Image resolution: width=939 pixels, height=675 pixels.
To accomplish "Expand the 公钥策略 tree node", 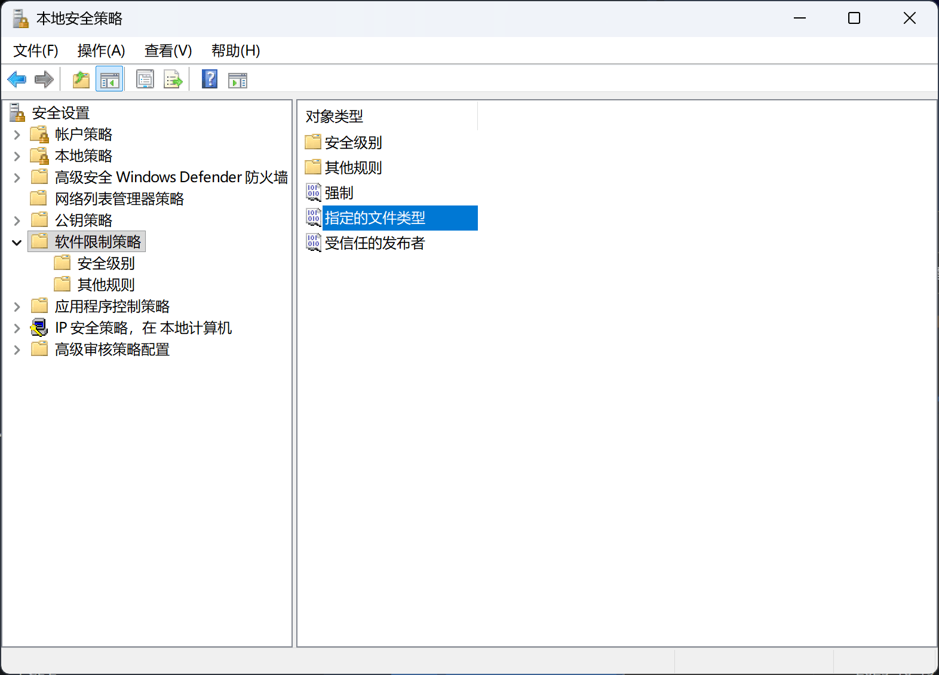I will (17, 221).
